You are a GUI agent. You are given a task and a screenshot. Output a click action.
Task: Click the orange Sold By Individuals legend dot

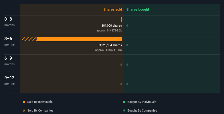tap(24, 102)
